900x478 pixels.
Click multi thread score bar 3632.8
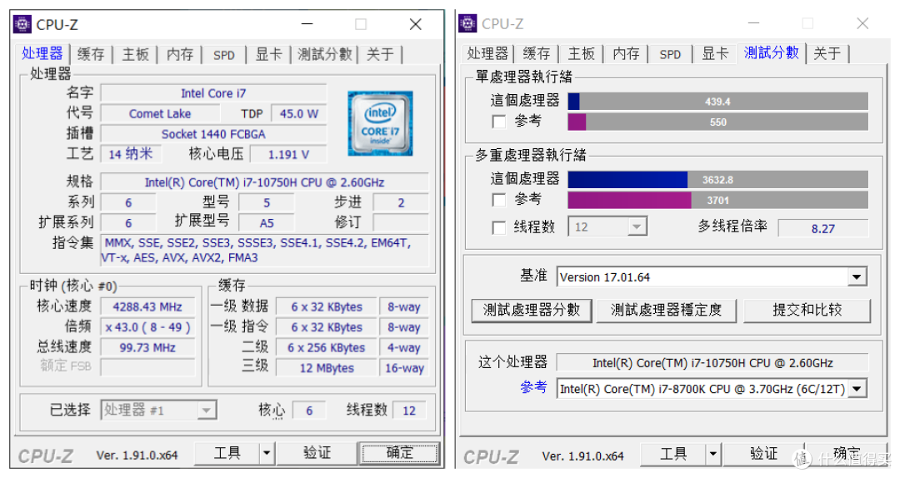pyautogui.click(x=718, y=180)
